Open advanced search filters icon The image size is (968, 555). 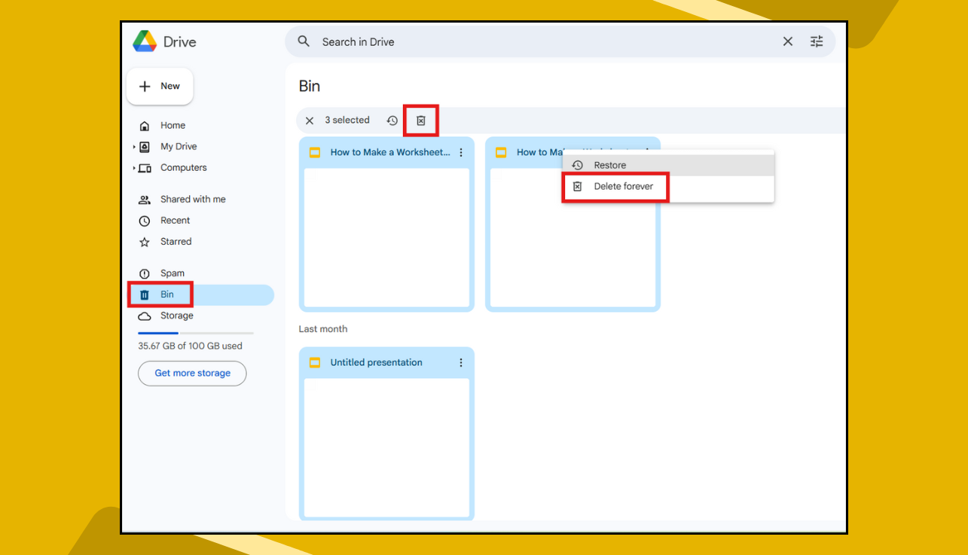[x=817, y=41]
